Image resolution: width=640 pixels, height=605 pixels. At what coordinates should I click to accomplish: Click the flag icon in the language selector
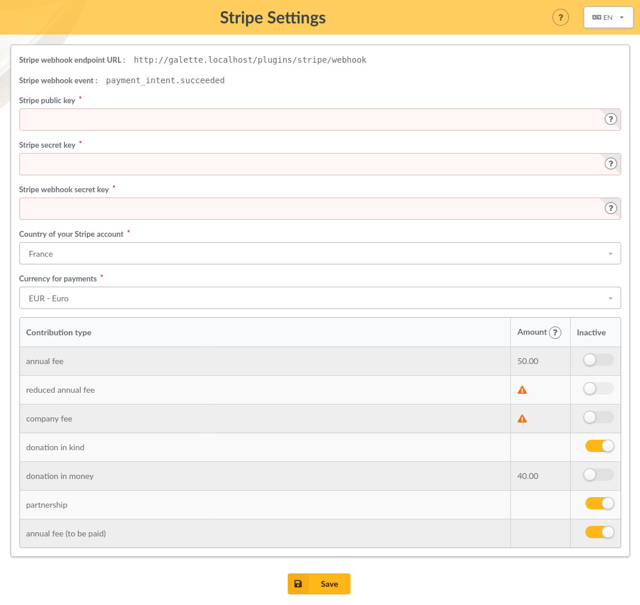tap(597, 17)
